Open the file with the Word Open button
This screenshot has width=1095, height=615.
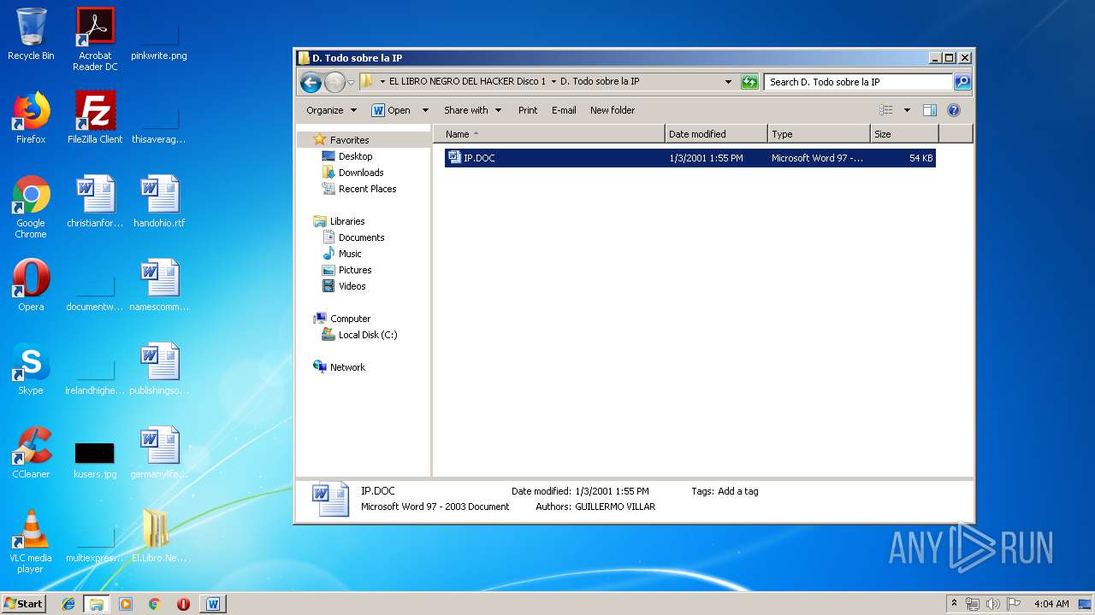tap(391, 110)
